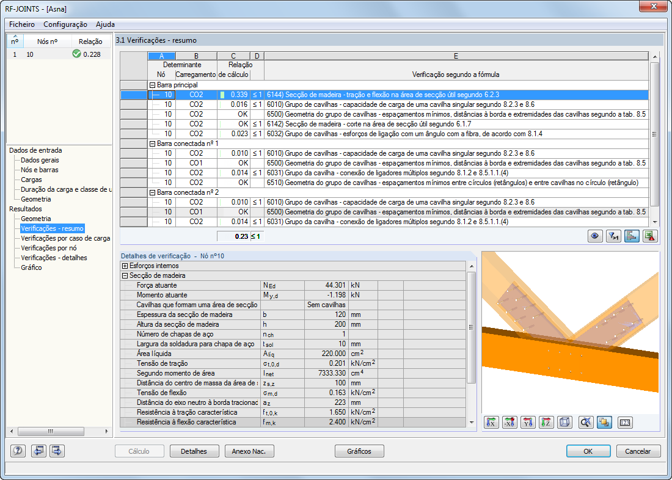Show view in Y direction
Screen dimensions: 672x480
(528, 423)
